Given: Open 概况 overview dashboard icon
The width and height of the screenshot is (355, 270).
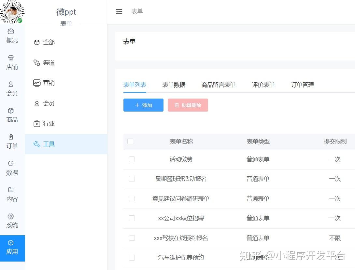Looking at the screenshot, I should pos(11,32).
